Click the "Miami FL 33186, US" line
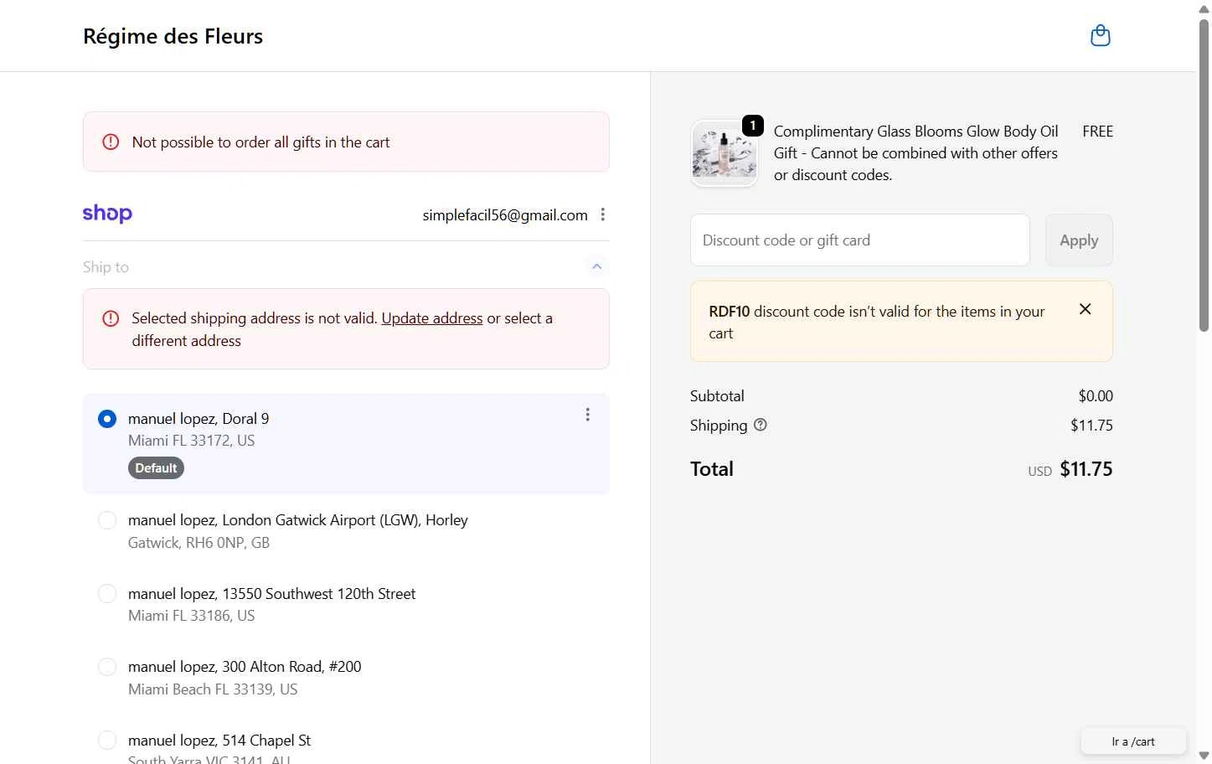The height and width of the screenshot is (764, 1212). pyautogui.click(x=191, y=616)
